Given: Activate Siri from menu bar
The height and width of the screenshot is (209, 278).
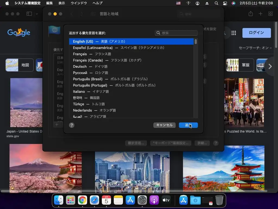Looking at the screenshot, I should tap(233, 3).
